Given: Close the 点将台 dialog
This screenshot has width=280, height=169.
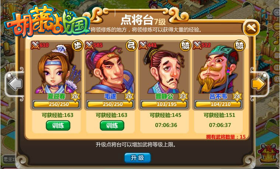Looking at the screenshot, I should point(252,28).
